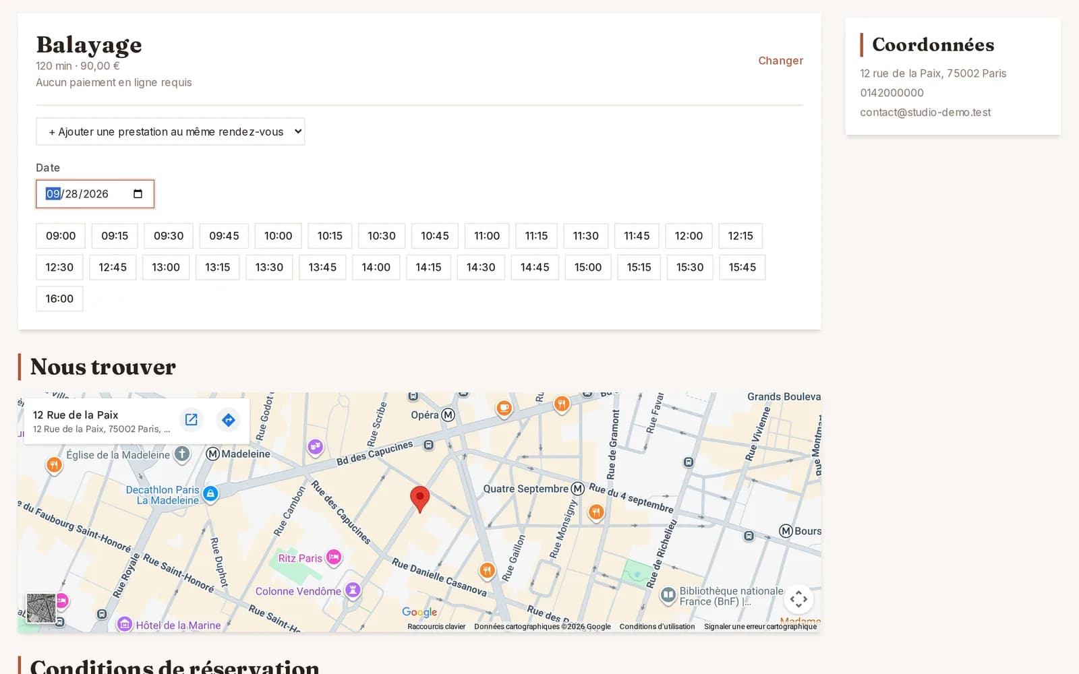This screenshot has width=1079, height=674.
Task: Select the 10:30 time slot
Action: (x=382, y=236)
